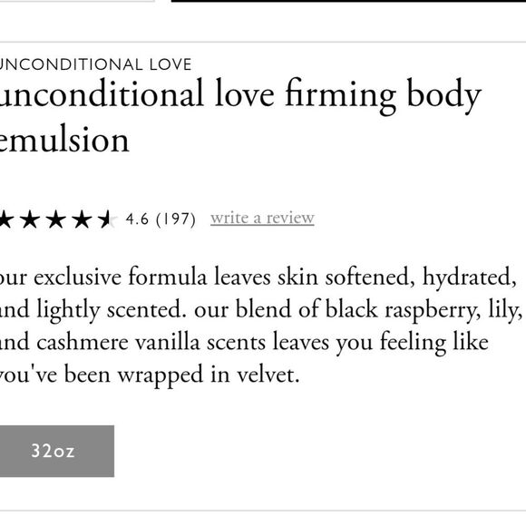Click the word 'firming' in the title

(x=341, y=96)
